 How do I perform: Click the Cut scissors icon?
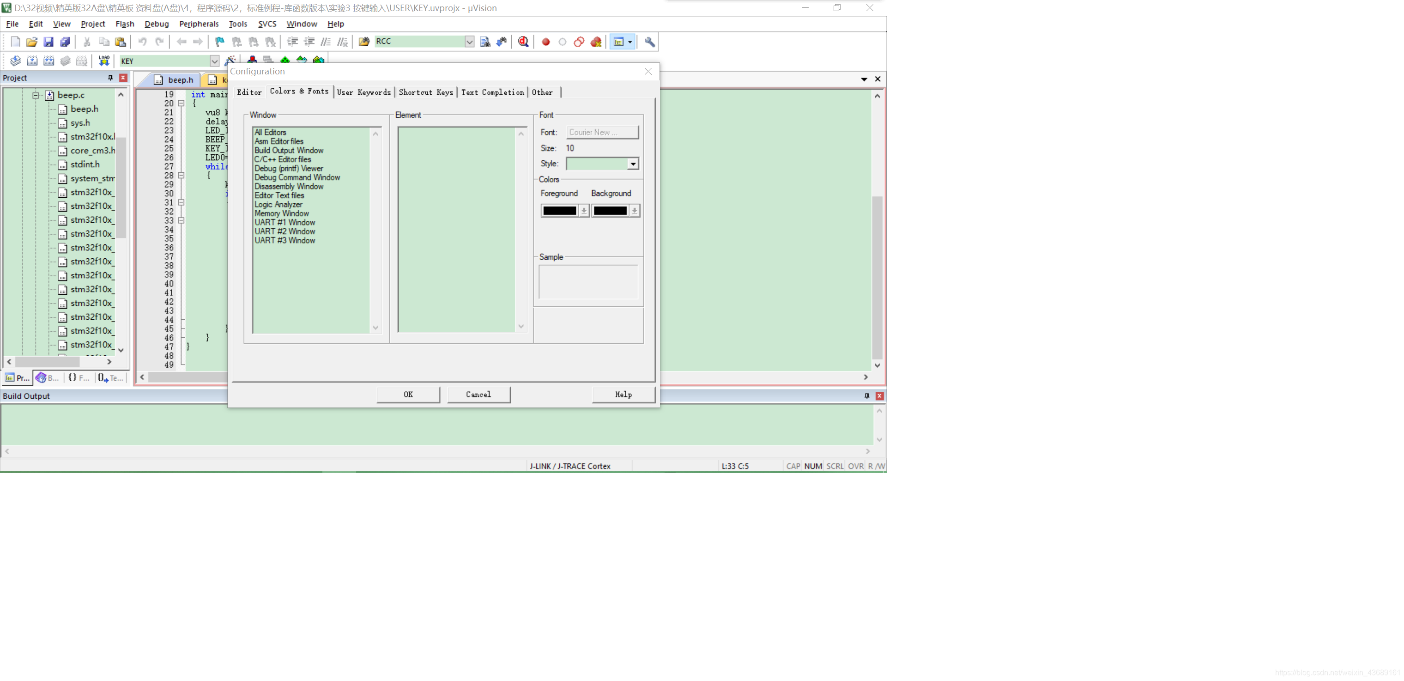(87, 42)
